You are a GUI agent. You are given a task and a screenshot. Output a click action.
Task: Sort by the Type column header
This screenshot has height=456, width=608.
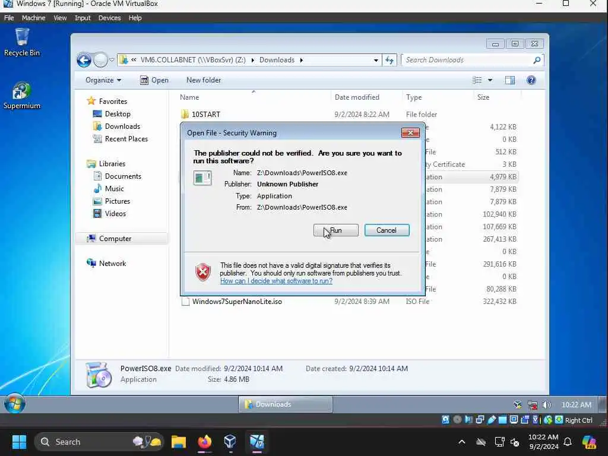point(414,97)
